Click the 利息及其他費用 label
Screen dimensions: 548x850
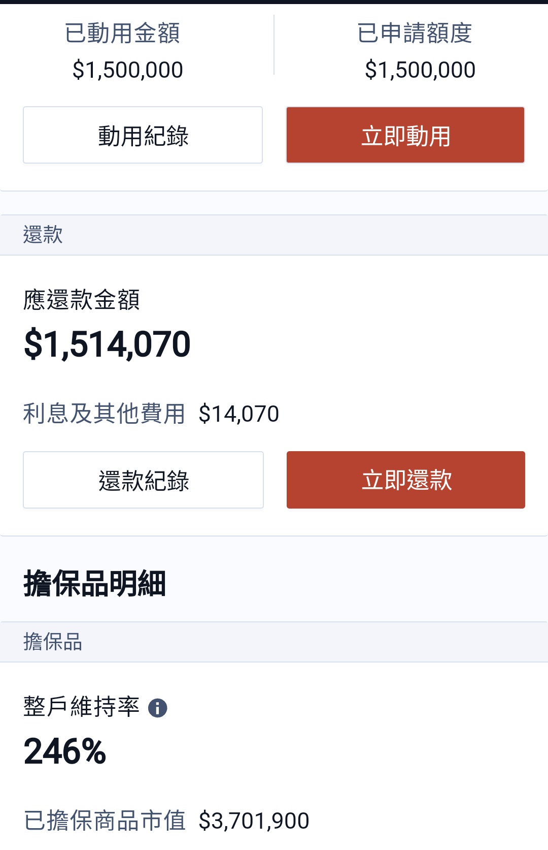pyautogui.click(x=105, y=414)
